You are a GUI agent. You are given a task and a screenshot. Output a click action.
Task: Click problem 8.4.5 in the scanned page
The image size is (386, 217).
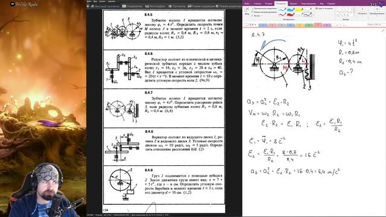(163, 30)
